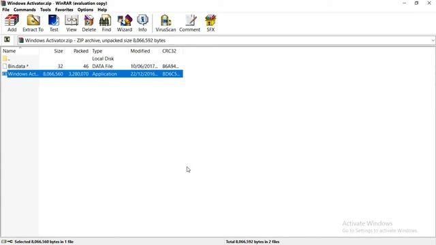Click the Bin.data file icon
436x245 pixels.
click(x=5, y=66)
